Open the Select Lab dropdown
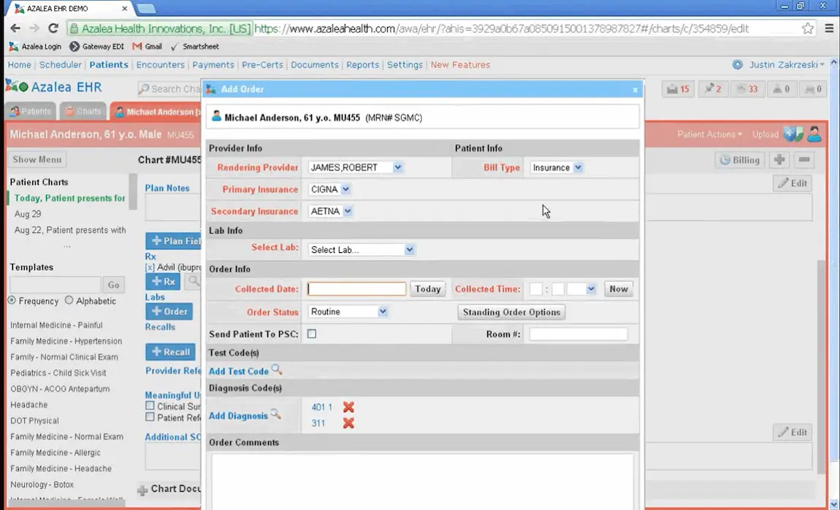840x510 pixels. (x=360, y=248)
